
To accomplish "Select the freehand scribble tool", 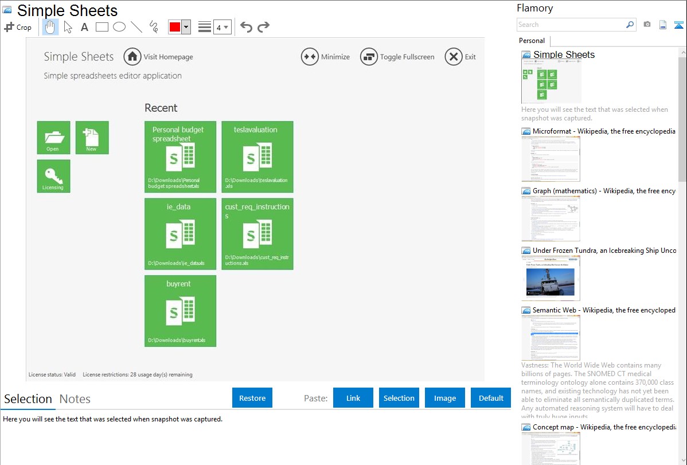I will coord(154,27).
